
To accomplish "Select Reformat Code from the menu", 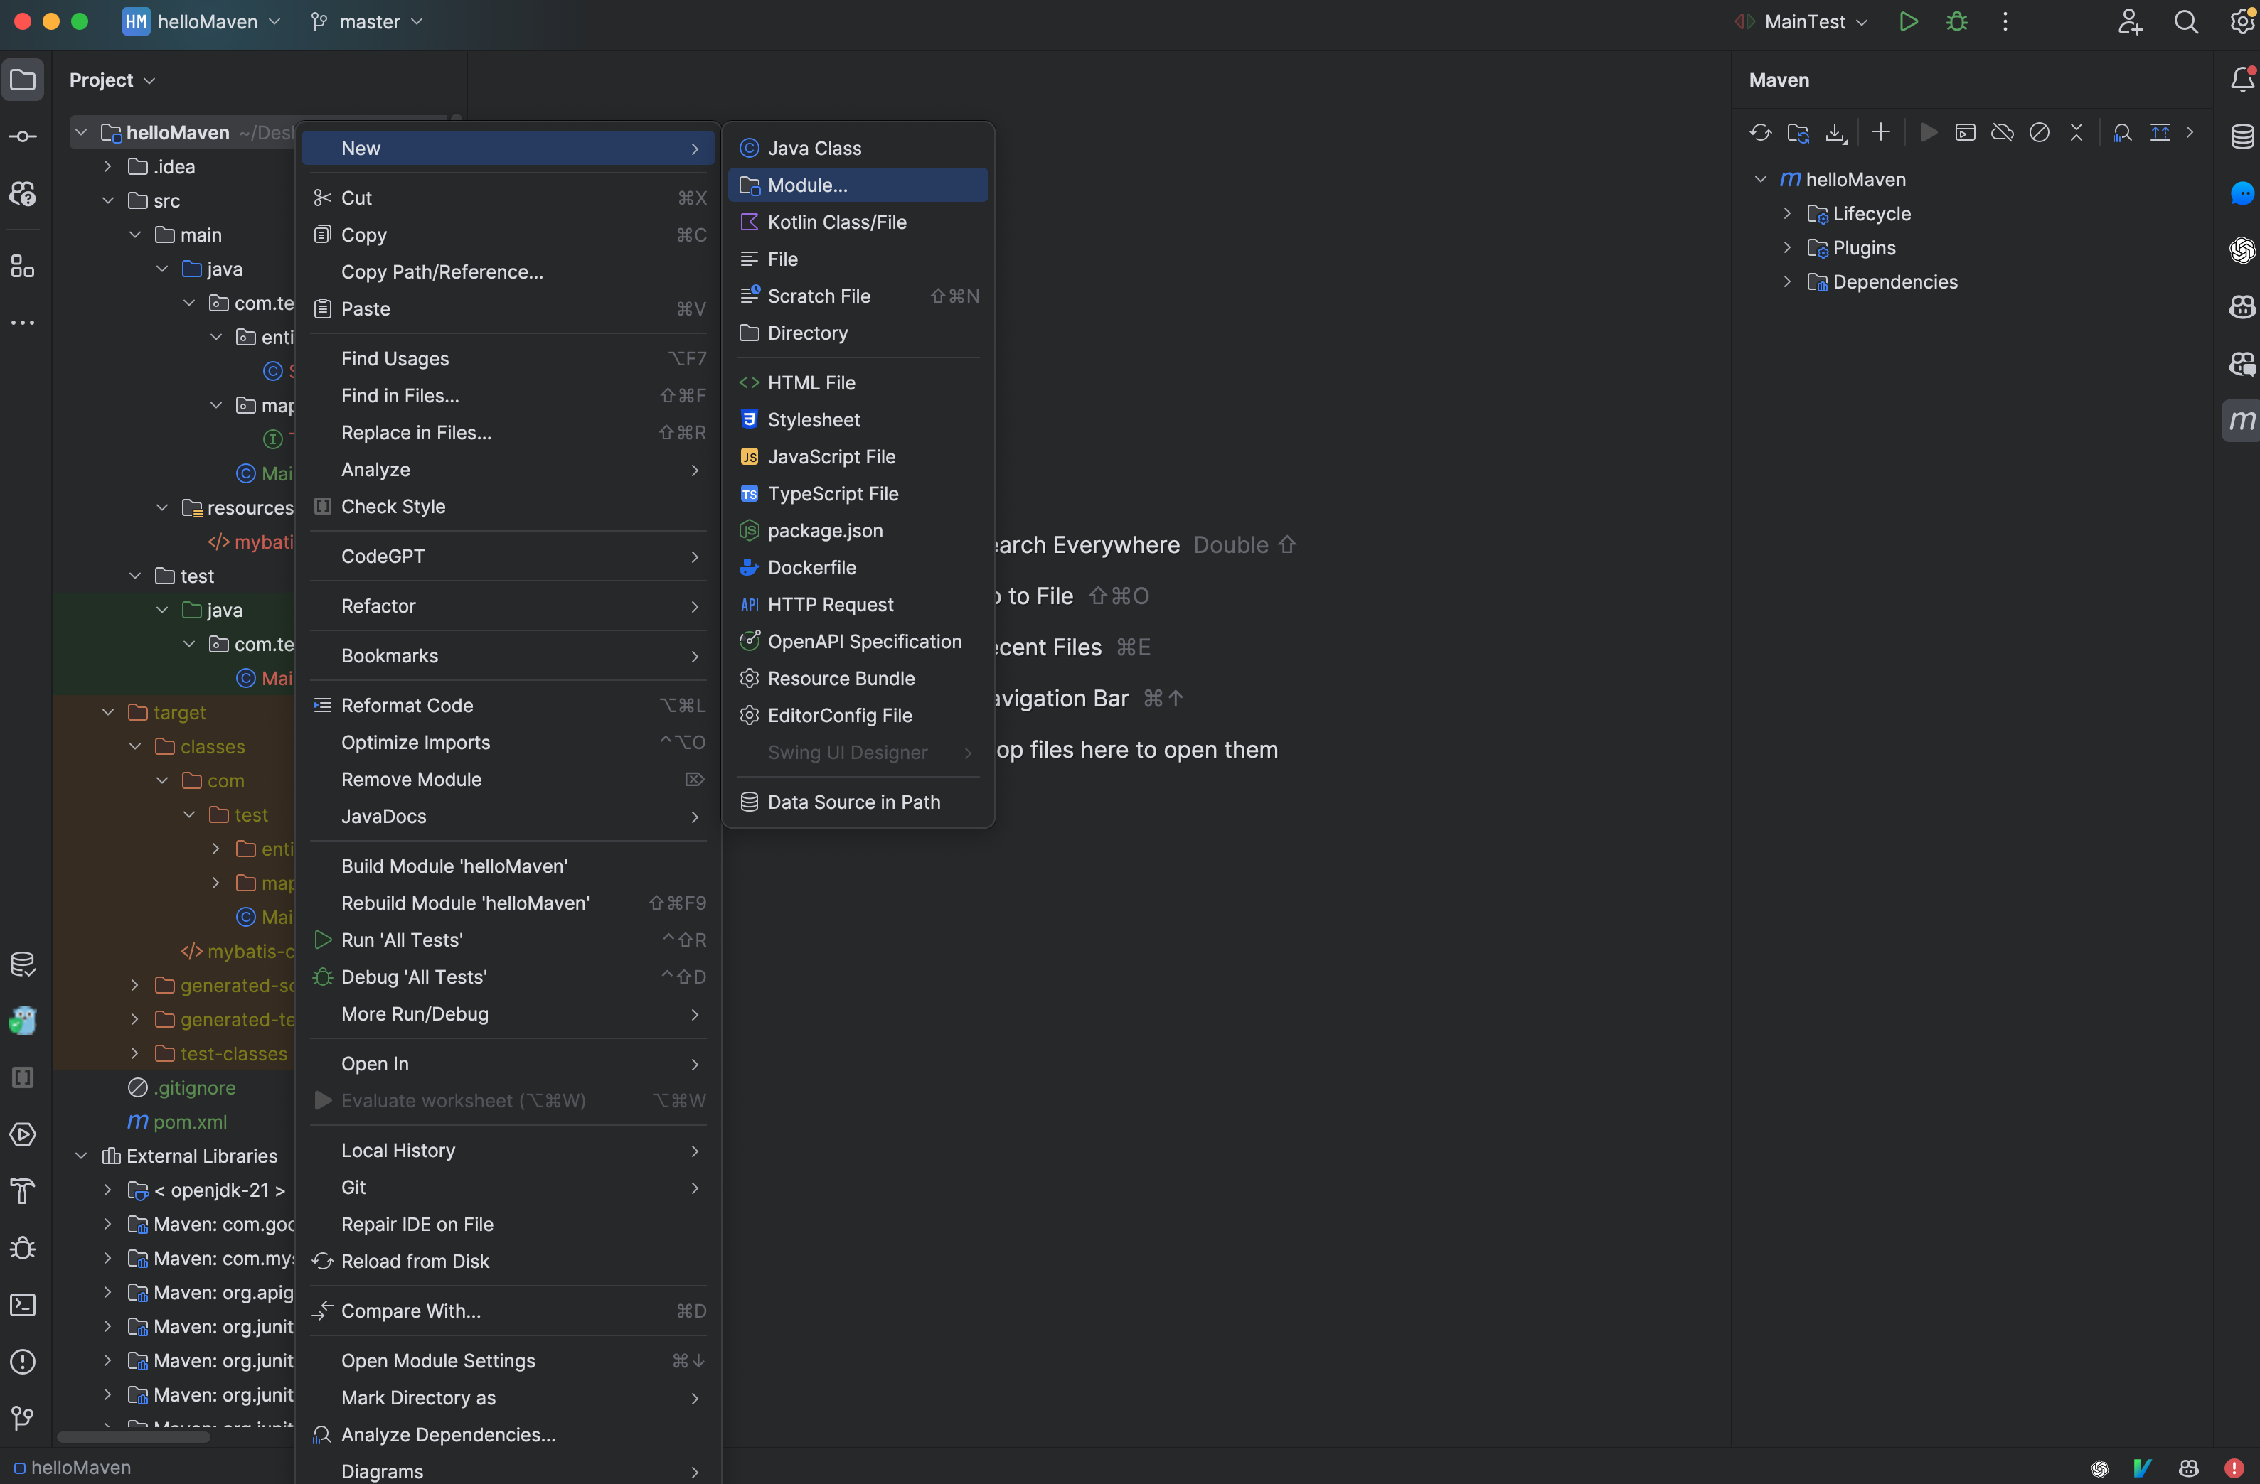I will [x=408, y=705].
